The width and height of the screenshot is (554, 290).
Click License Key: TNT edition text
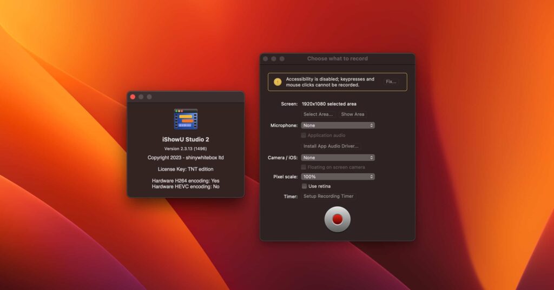pyautogui.click(x=186, y=169)
